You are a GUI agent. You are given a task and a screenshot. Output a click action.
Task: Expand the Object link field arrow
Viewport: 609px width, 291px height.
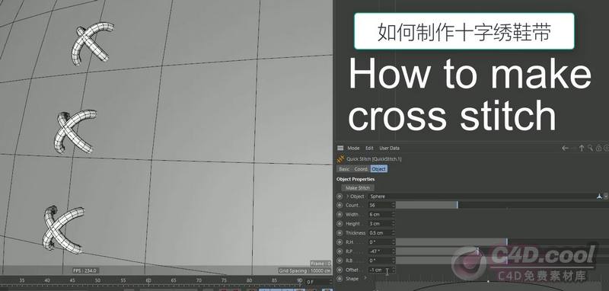(348, 197)
